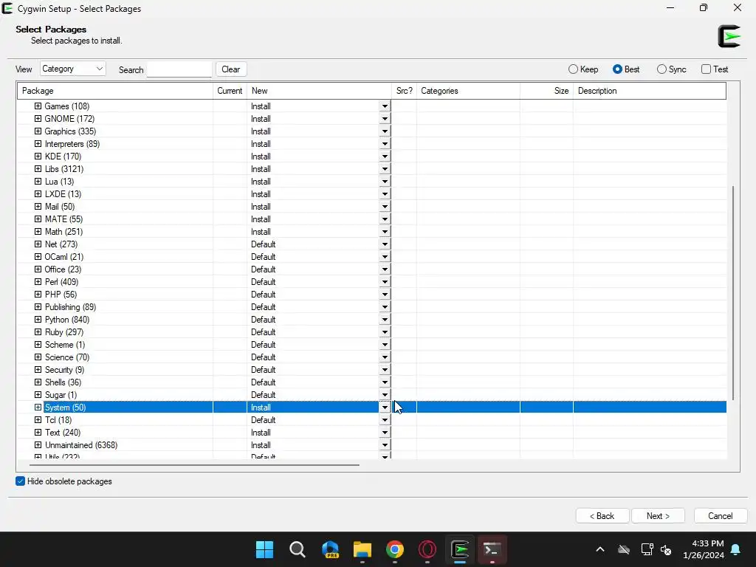Viewport: 756px width, 567px height.
Task: Select the Sugar (1) row
Action: click(x=372, y=395)
